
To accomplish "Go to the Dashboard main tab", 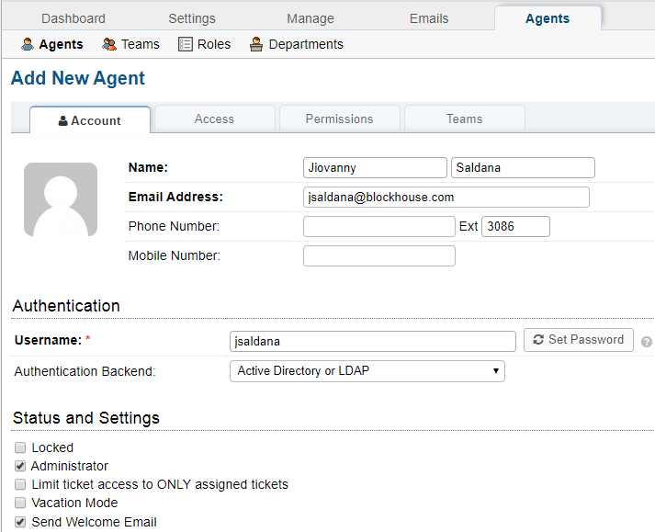I will coord(73,18).
